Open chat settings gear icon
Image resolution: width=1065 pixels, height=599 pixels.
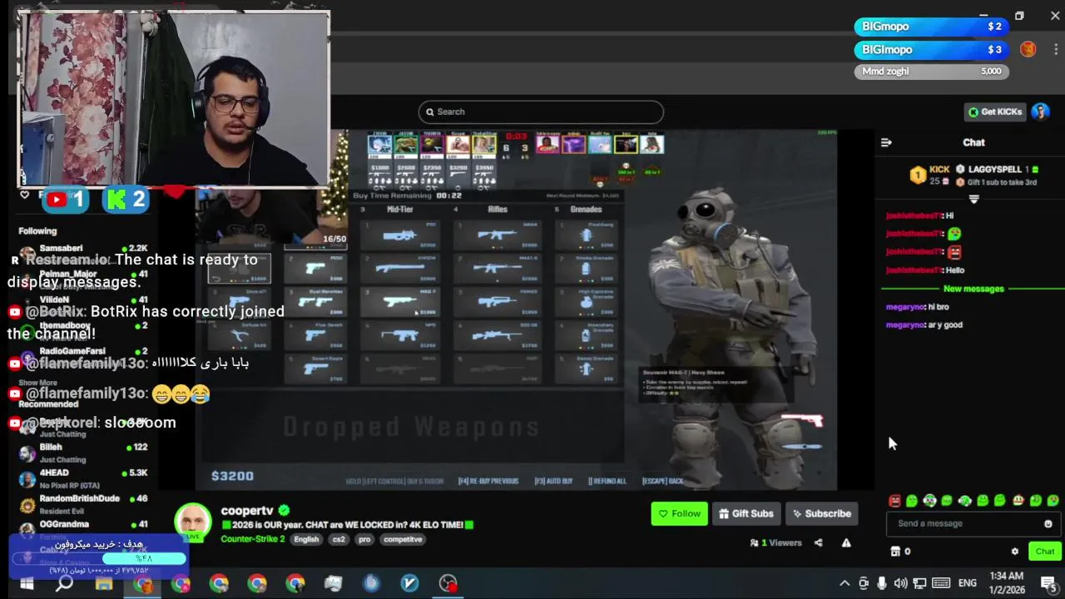click(x=1014, y=551)
